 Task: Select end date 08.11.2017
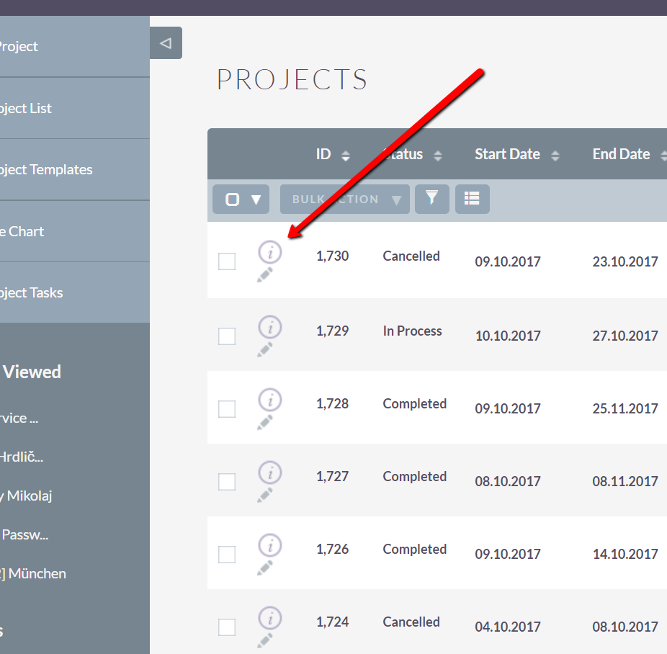point(625,481)
